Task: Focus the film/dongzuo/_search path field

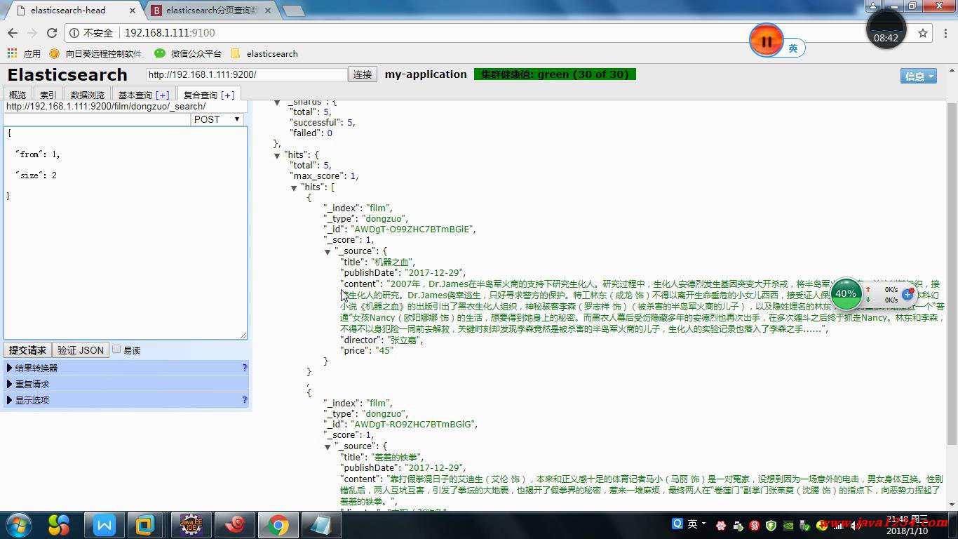Action: coord(126,107)
